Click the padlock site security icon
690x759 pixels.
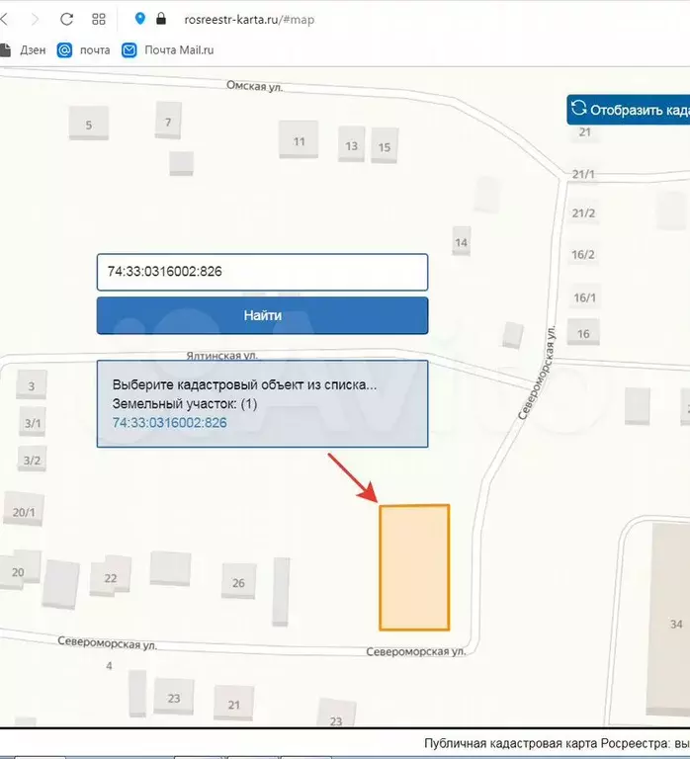click(x=161, y=19)
